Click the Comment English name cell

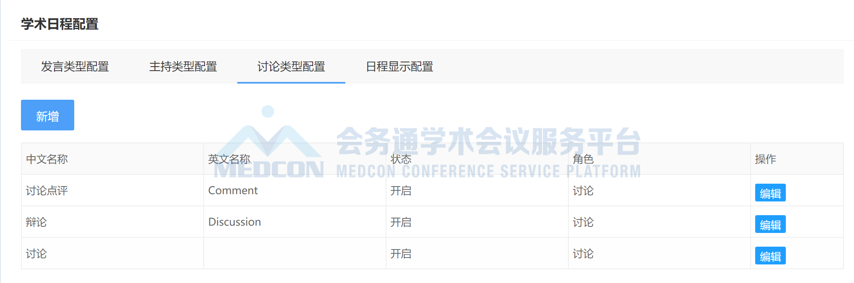[x=295, y=191]
